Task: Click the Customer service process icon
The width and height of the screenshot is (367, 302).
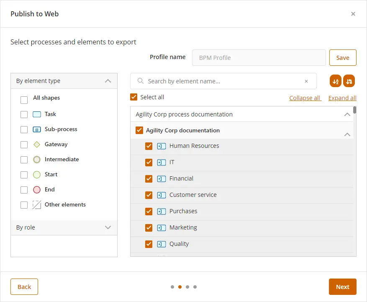Action: (x=162, y=195)
